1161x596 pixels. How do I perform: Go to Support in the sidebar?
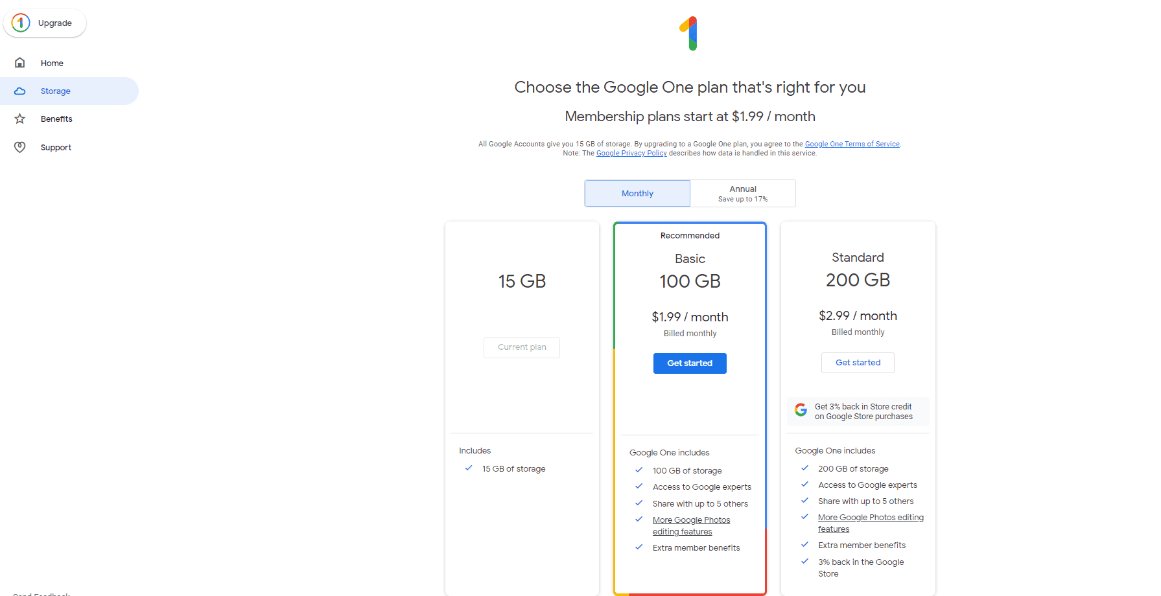tap(56, 148)
